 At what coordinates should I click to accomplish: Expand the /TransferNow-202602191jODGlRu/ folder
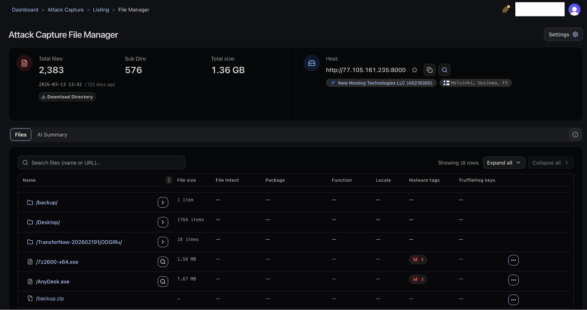point(163,242)
